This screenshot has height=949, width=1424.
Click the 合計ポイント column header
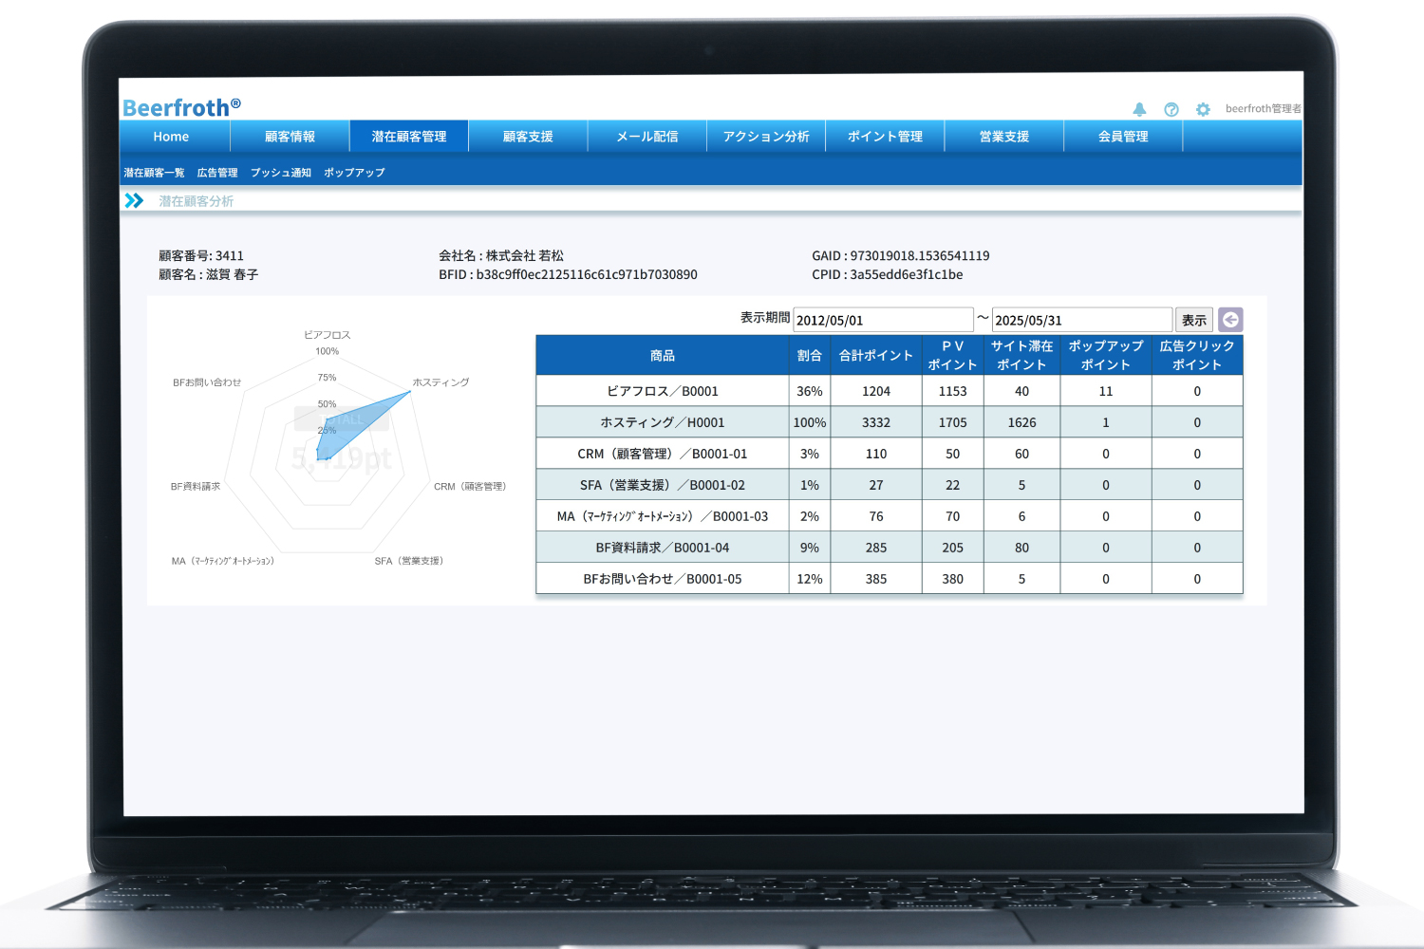click(x=875, y=356)
